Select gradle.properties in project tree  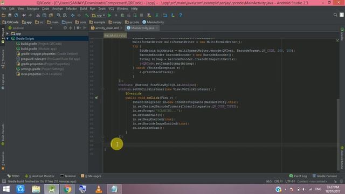43,64
